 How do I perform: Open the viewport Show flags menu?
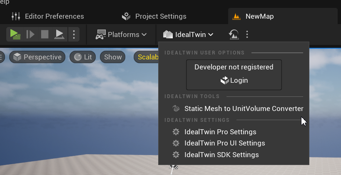point(113,57)
